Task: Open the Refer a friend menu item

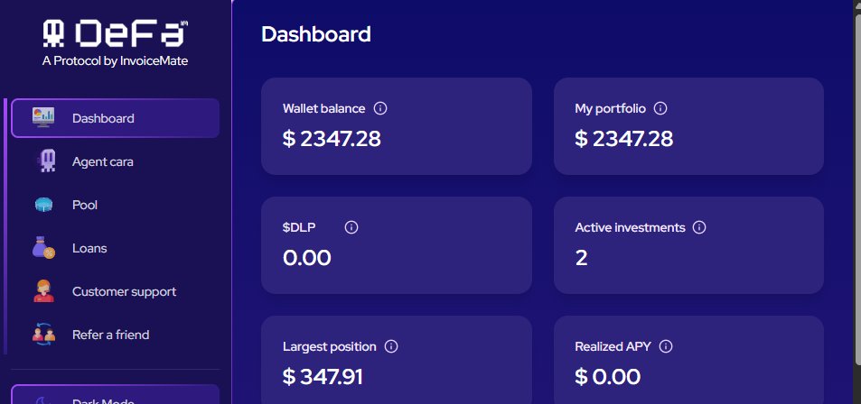Action: click(x=110, y=335)
